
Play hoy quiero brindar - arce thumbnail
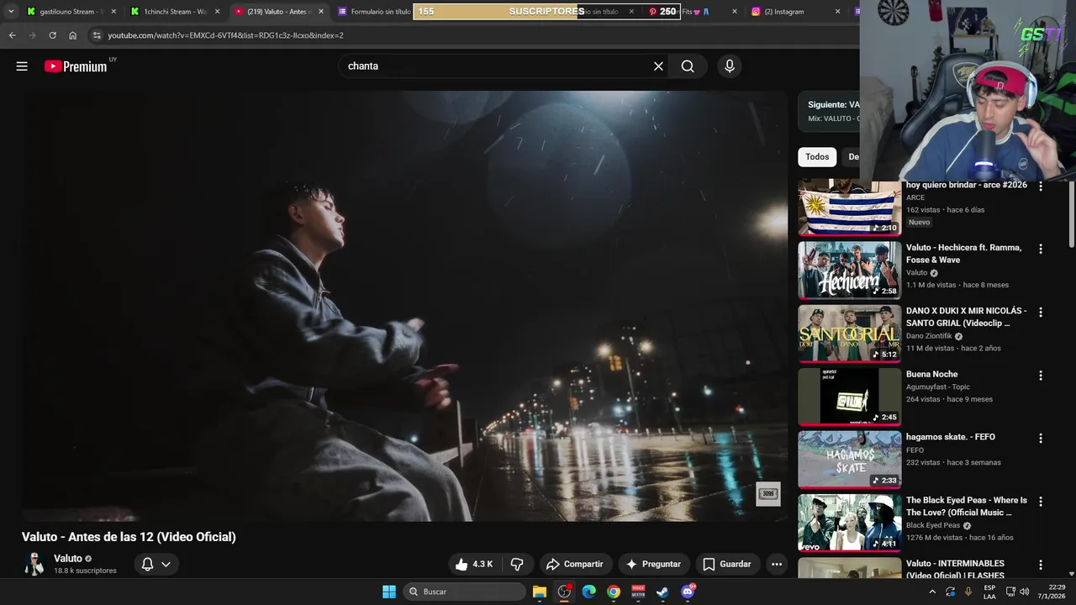click(x=849, y=207)
